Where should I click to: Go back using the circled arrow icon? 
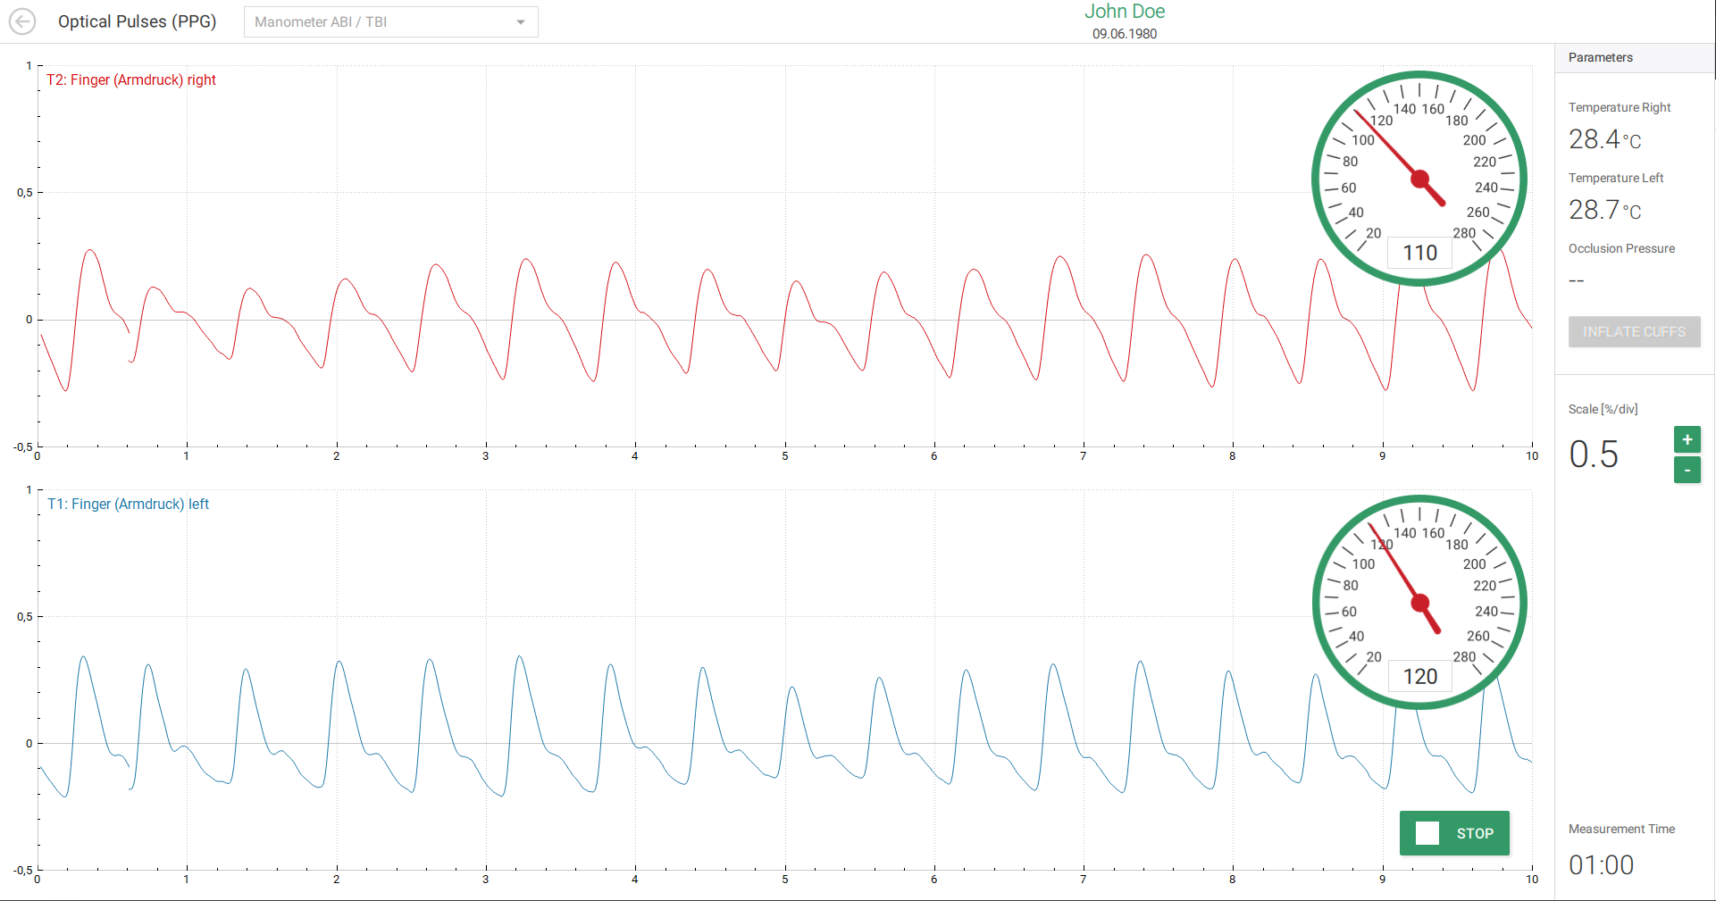click(x=22, y=21)
